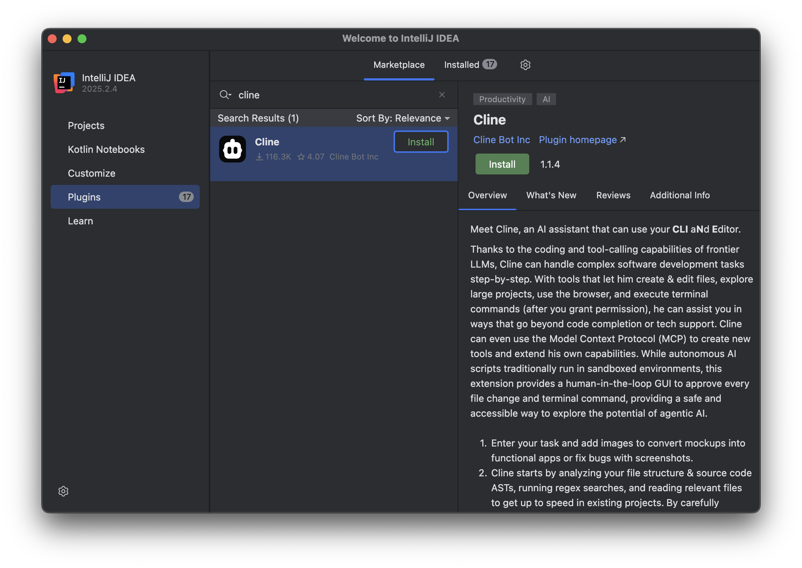Click the search magnifier history icon
Image resolution: width=802 pixels, height=568 pixels.
pos(225,95)
